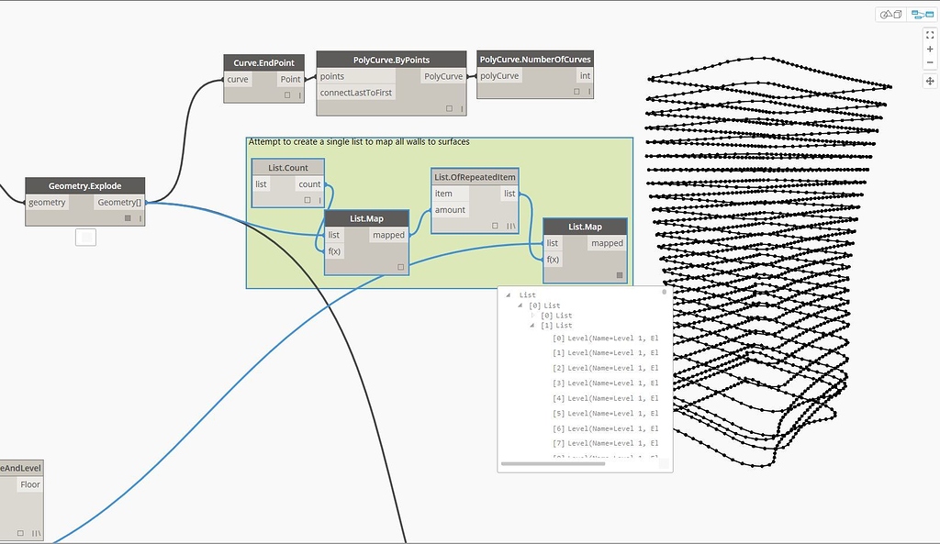Click the preview icon on PolyCurve.NumberOfCurves
This screenshot has height=544, width=940.
point(576,90)
